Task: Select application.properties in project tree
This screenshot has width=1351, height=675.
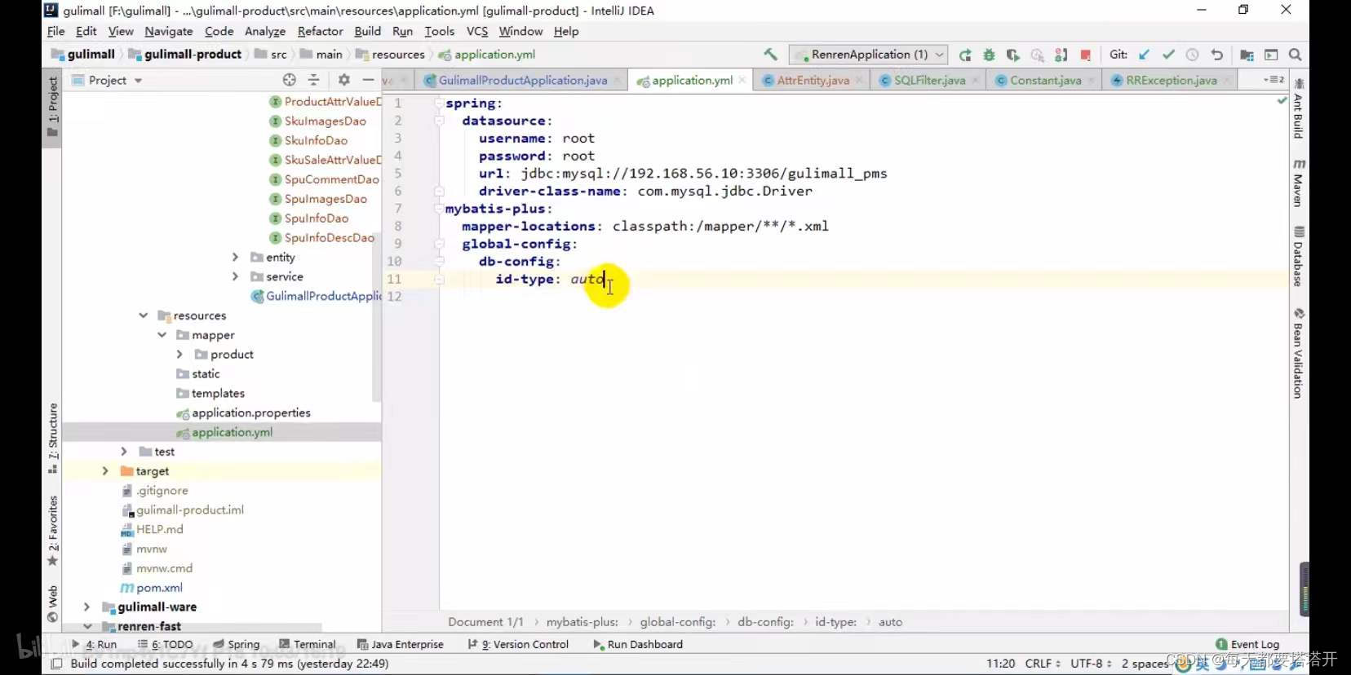Action: pos(250,413)
